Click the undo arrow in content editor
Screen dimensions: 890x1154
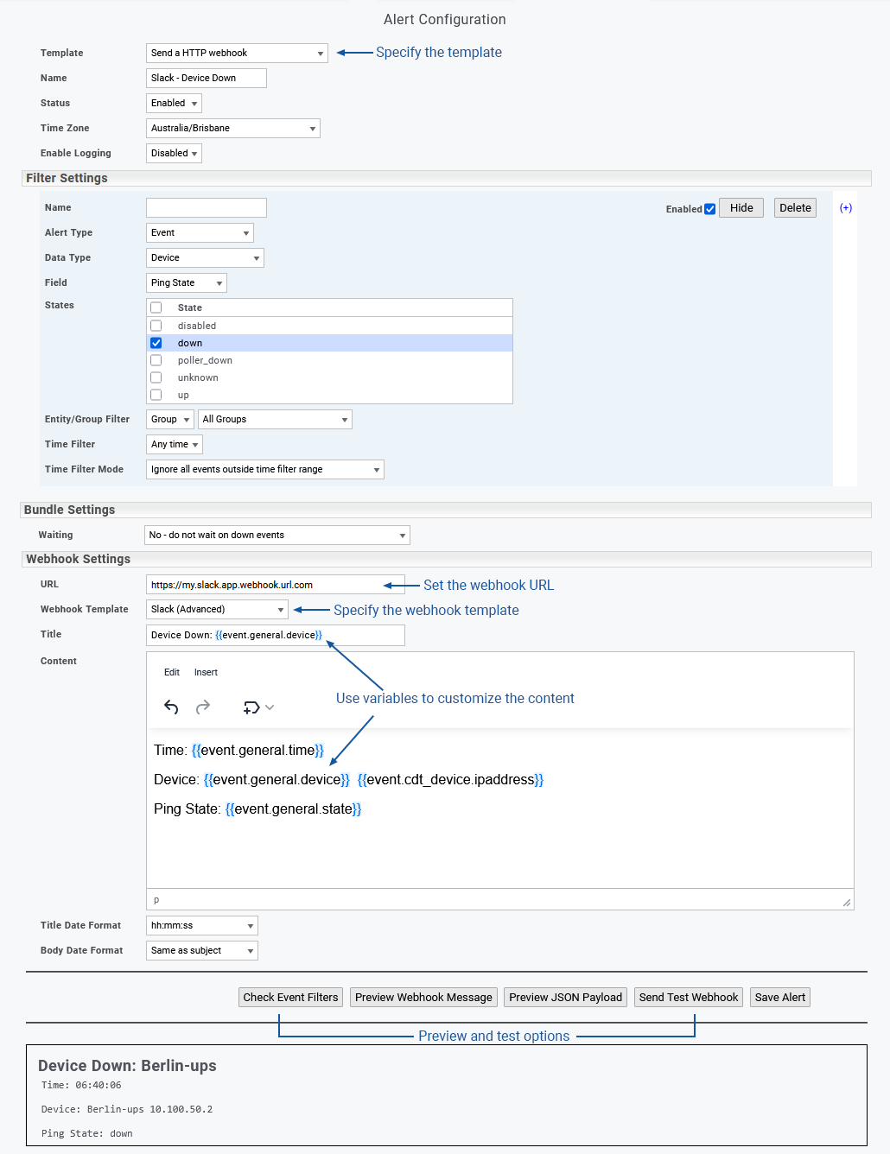(171, 707)
